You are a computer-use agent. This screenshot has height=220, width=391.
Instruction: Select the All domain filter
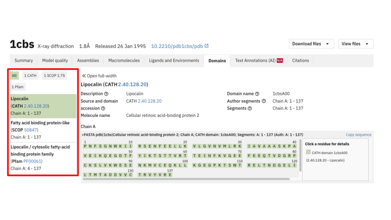(14, 75)
